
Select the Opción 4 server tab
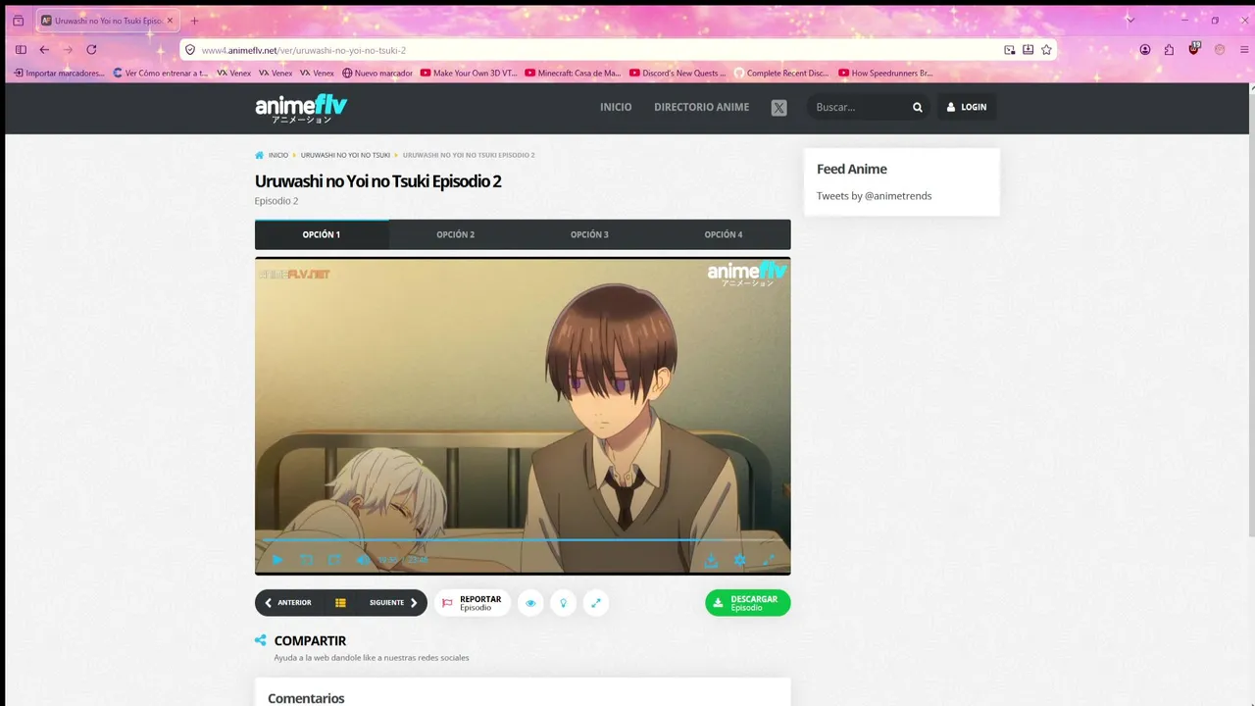(724, 234)
